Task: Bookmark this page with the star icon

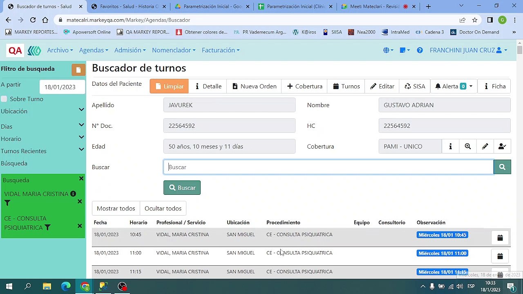Action: [475, 20]
